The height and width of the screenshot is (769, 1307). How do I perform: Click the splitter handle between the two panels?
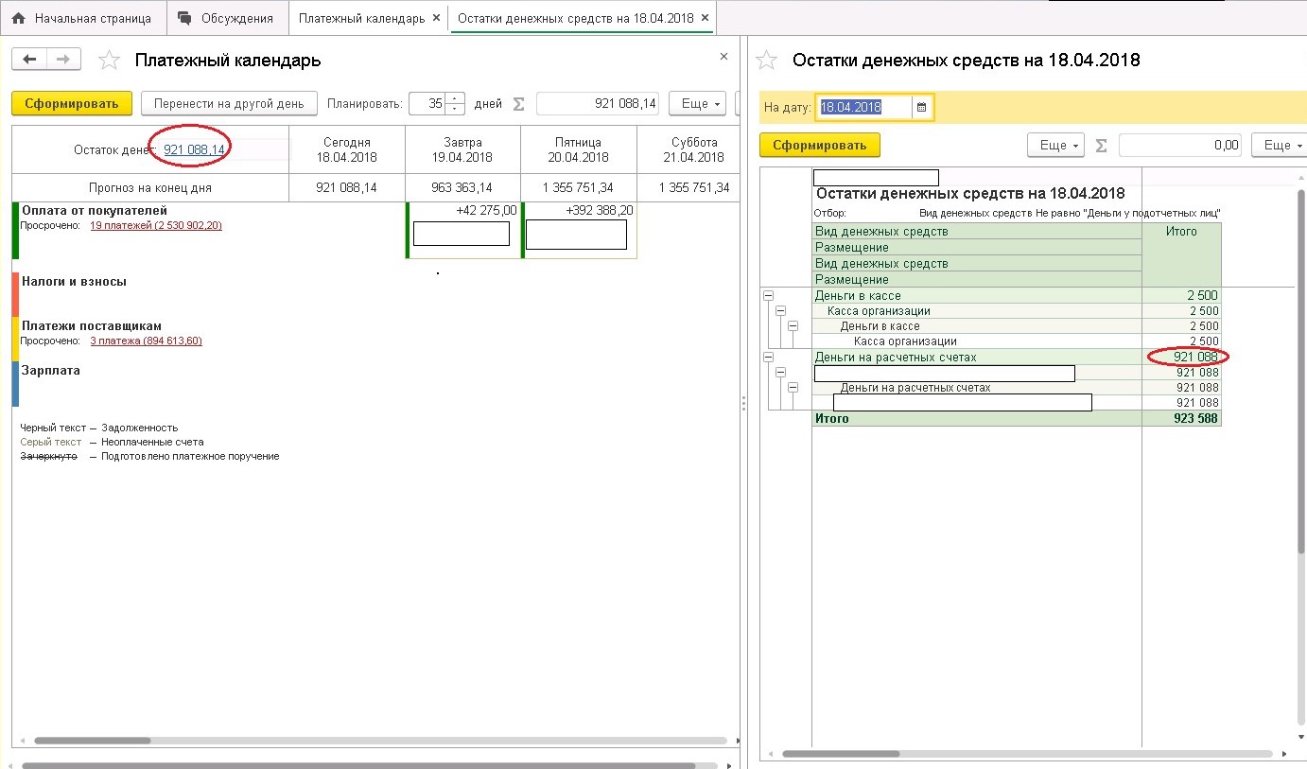[x=744, y=403]
